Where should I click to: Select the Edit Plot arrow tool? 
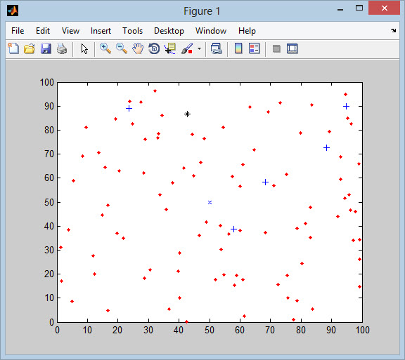coord(84,48)
